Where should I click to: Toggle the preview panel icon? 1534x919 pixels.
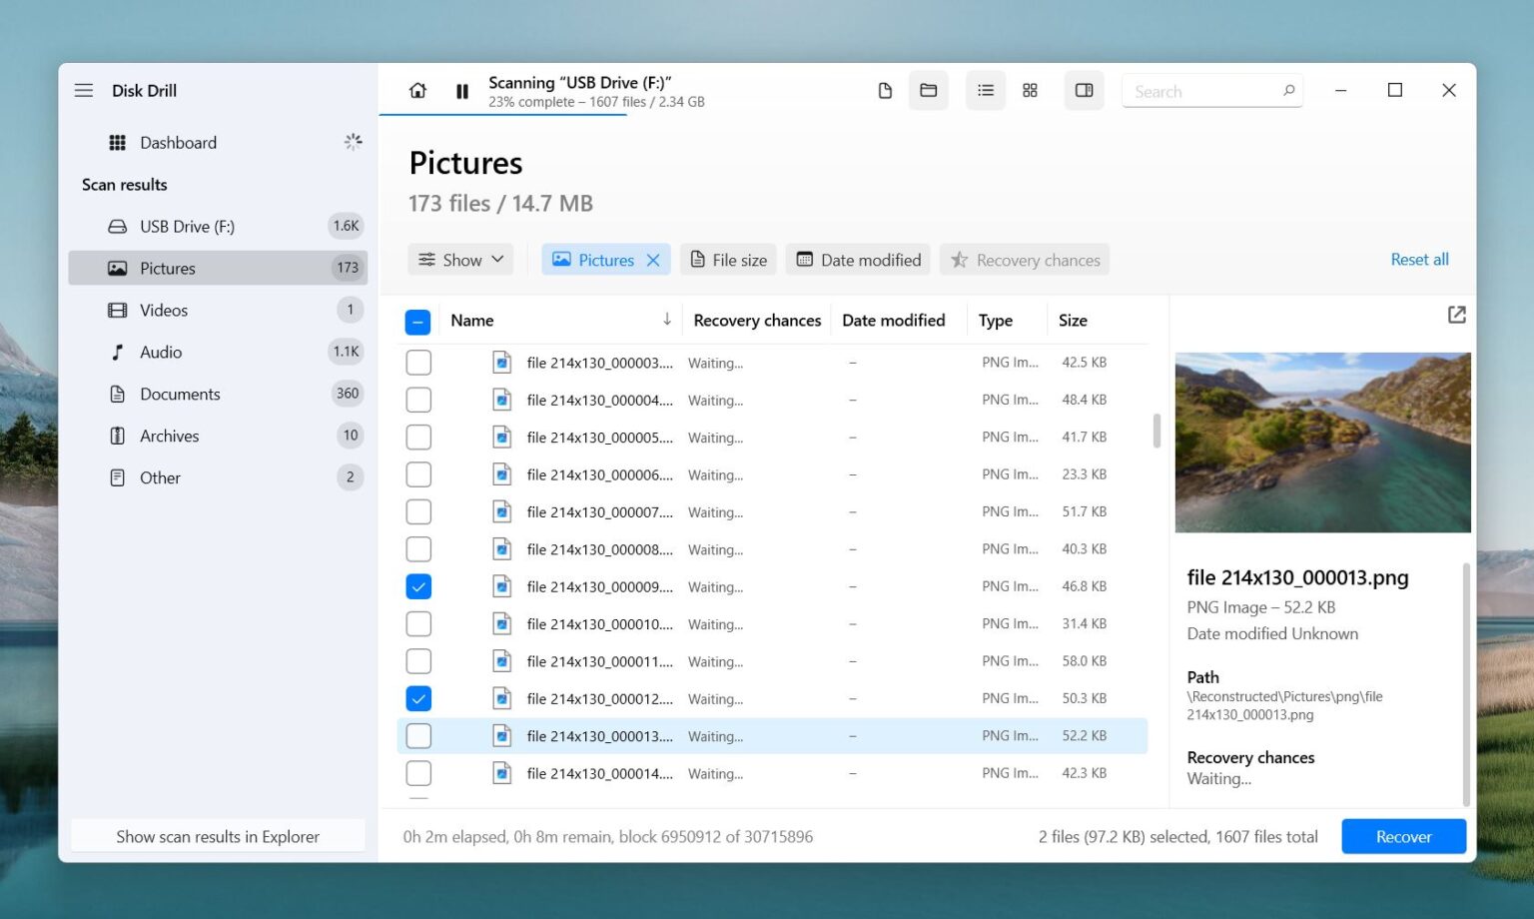coord(1084,91)
